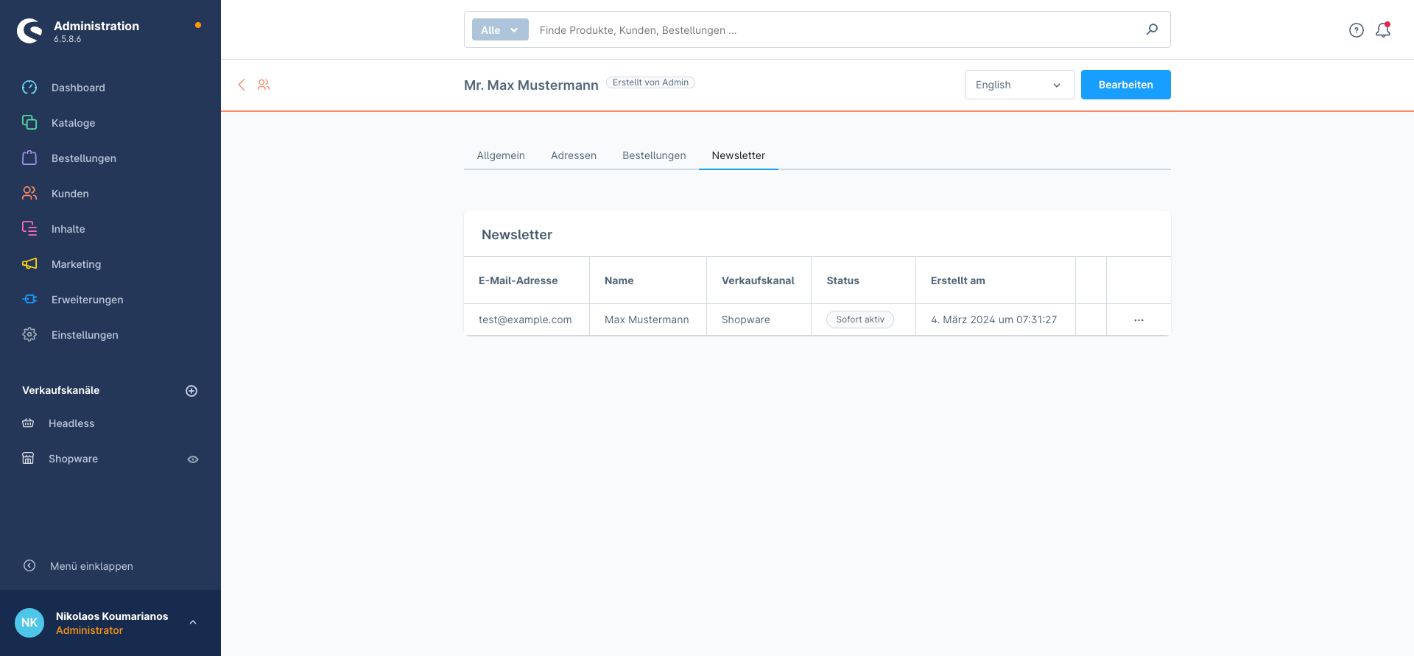
Task: Switch to the Adressen tab
Action: click(574, 155)
